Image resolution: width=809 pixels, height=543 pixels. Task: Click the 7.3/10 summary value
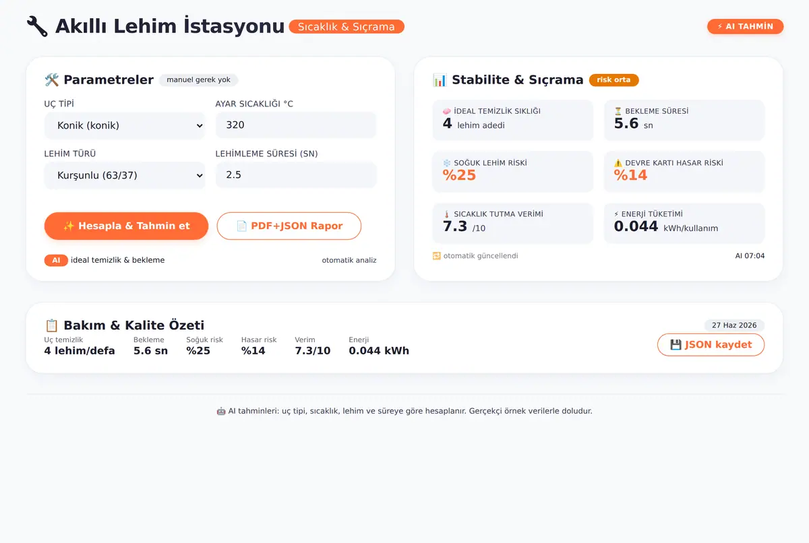(x=313, y=351)
